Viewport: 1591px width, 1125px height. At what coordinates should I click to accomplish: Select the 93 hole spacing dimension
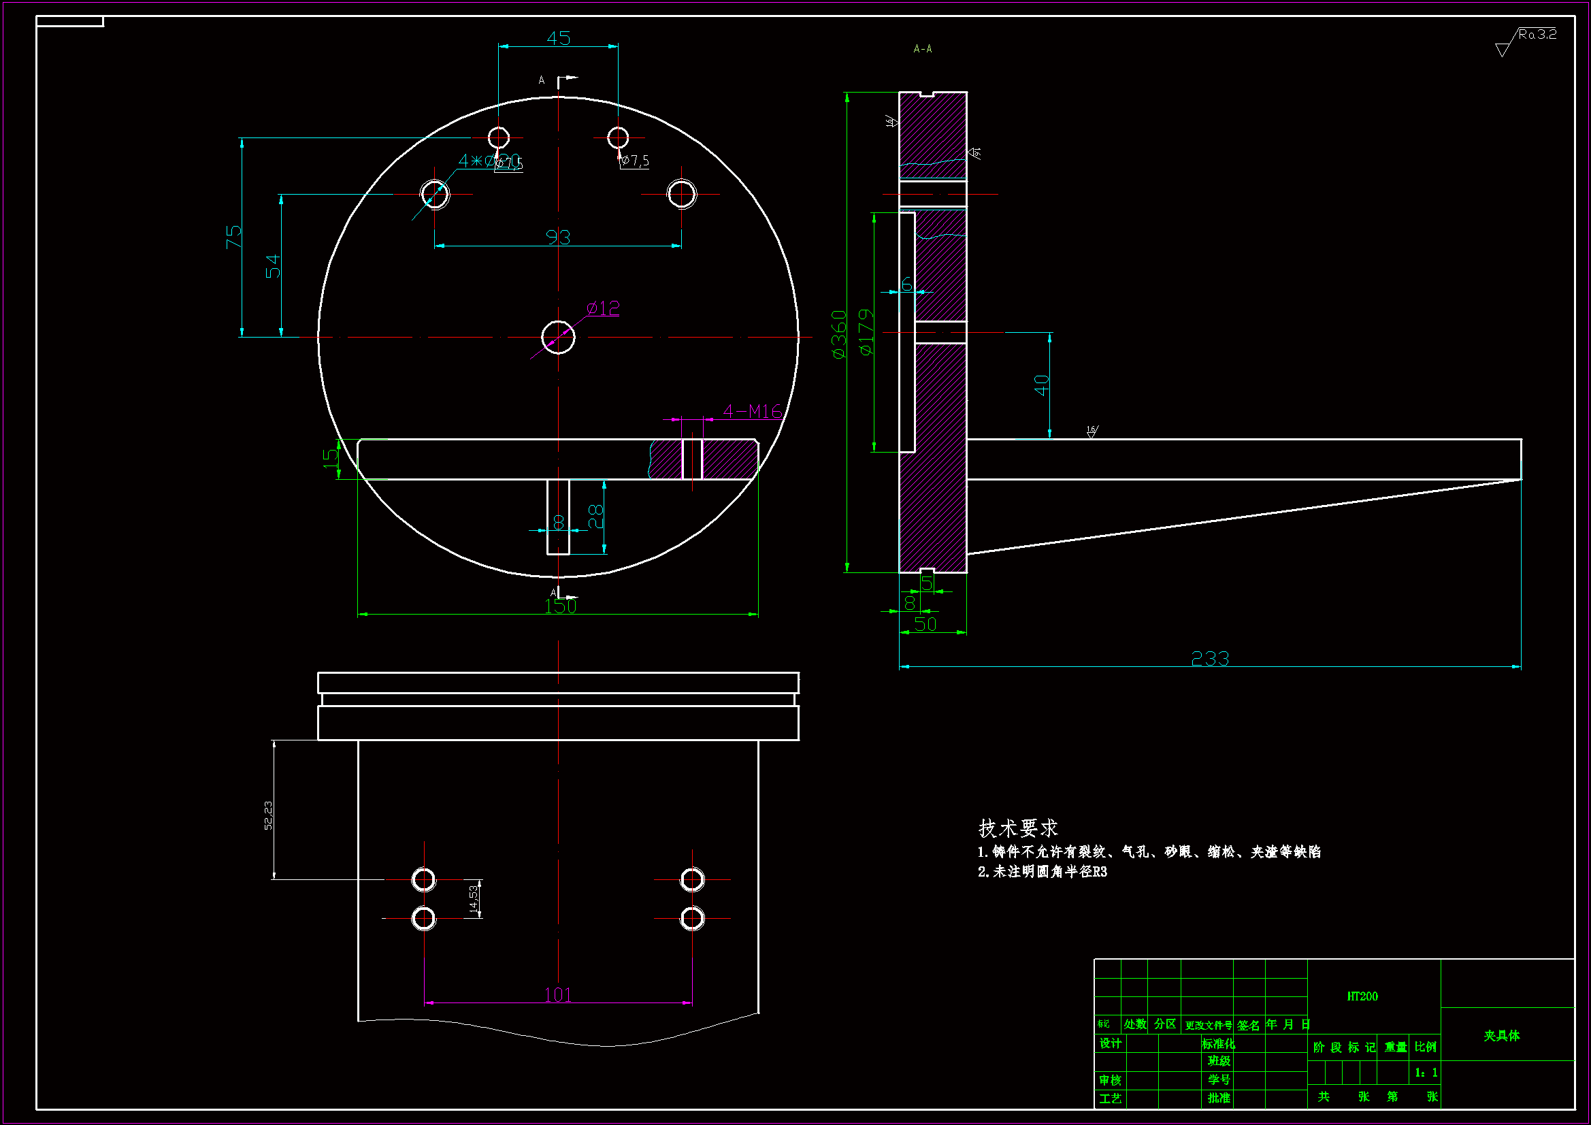click(x=558, y=238)
